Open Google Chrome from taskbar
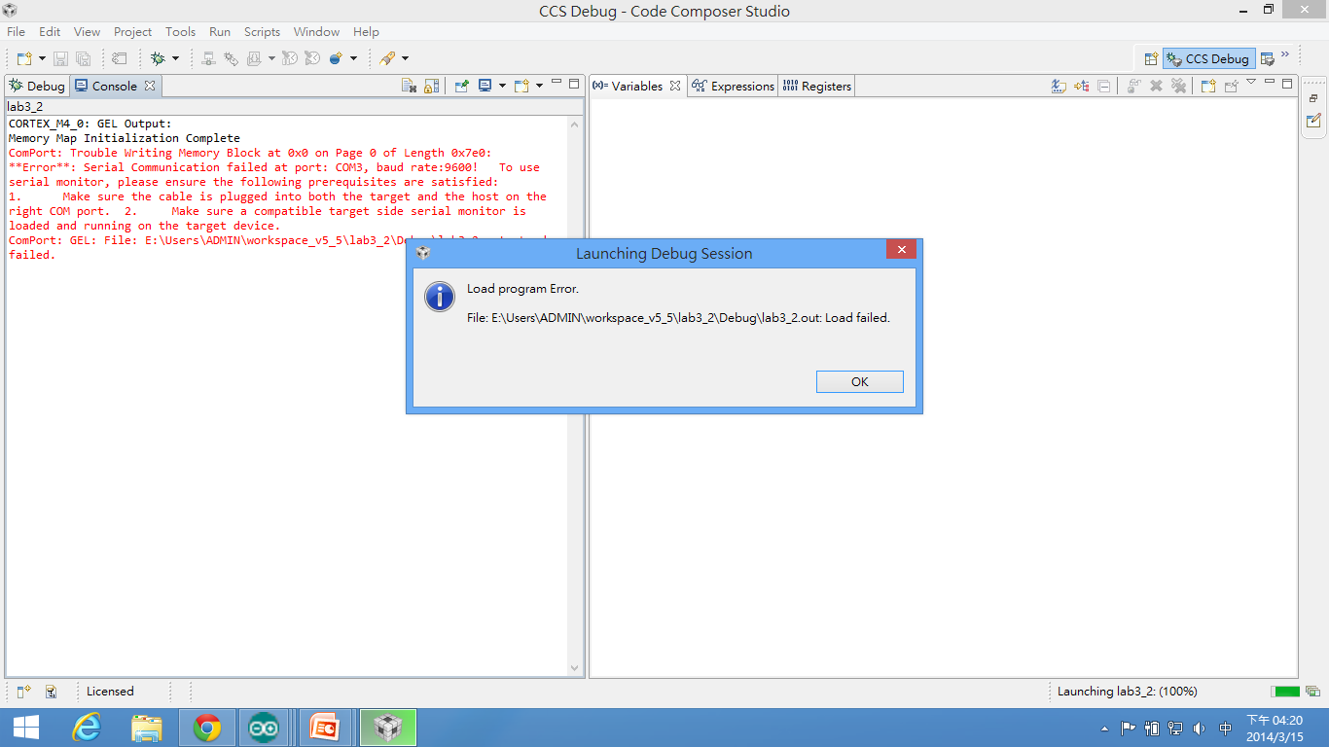 [207, 728]
